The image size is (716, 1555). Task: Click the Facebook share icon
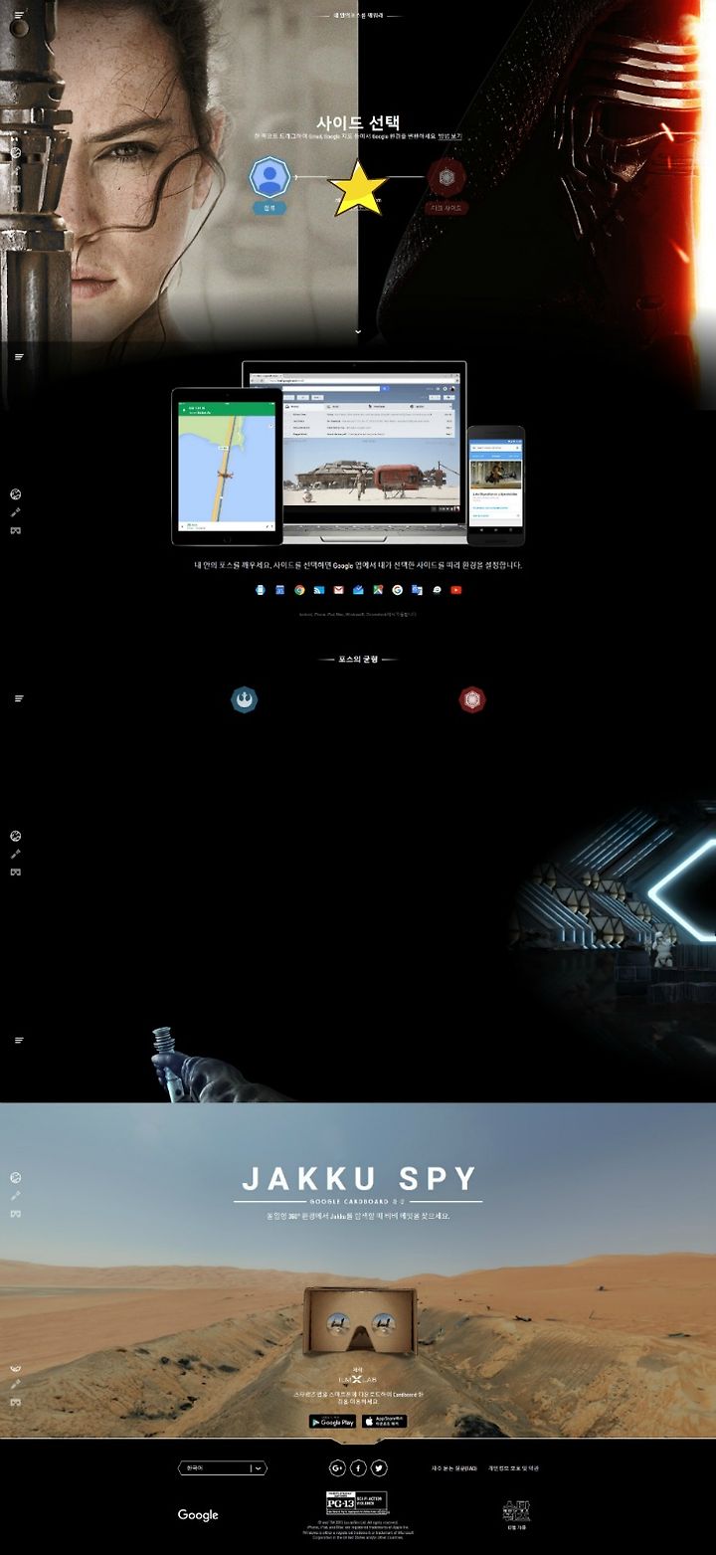coord(358,1467)
